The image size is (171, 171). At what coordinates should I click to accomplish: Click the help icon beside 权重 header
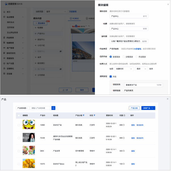tap(124, 115)
